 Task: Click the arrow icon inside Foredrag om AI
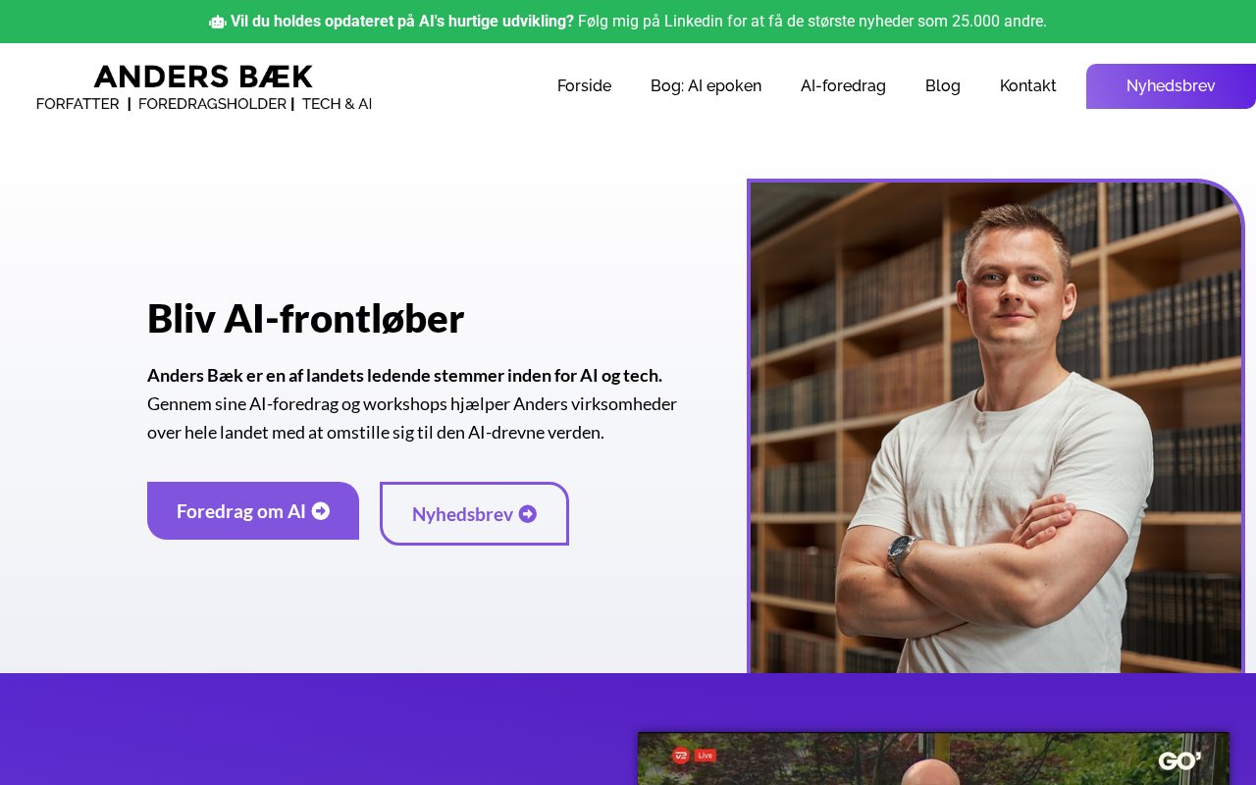pyautogui.click(x=321, y=510)
